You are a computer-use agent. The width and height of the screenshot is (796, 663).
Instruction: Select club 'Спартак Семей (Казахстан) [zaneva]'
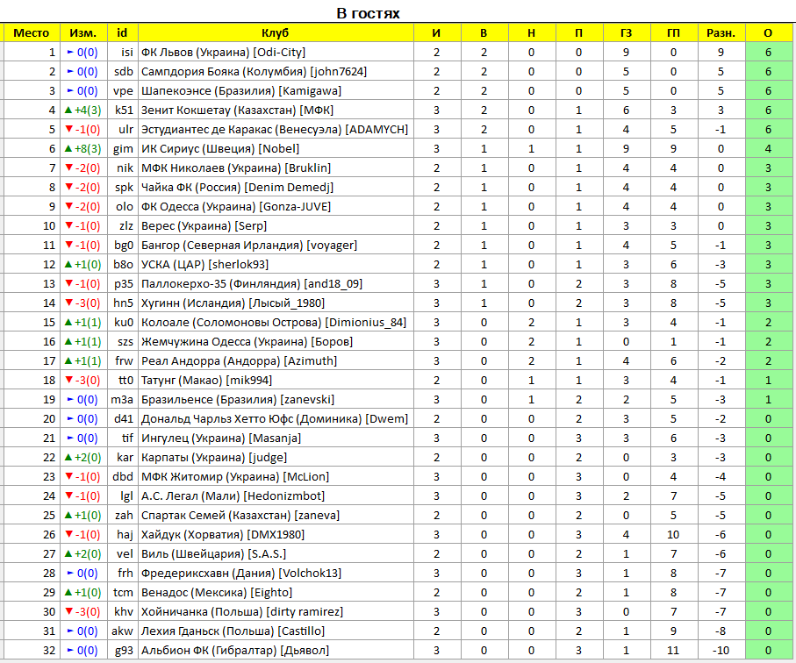coord(240,515)
